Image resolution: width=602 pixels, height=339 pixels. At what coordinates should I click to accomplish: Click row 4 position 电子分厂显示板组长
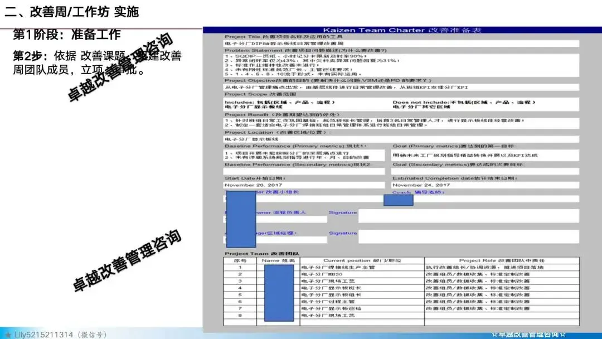(x=362, y=288)
